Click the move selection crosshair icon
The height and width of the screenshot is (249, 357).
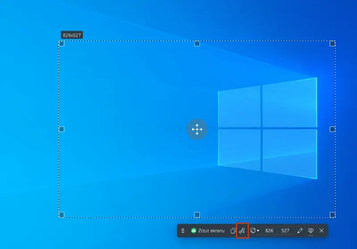point(197,129)
